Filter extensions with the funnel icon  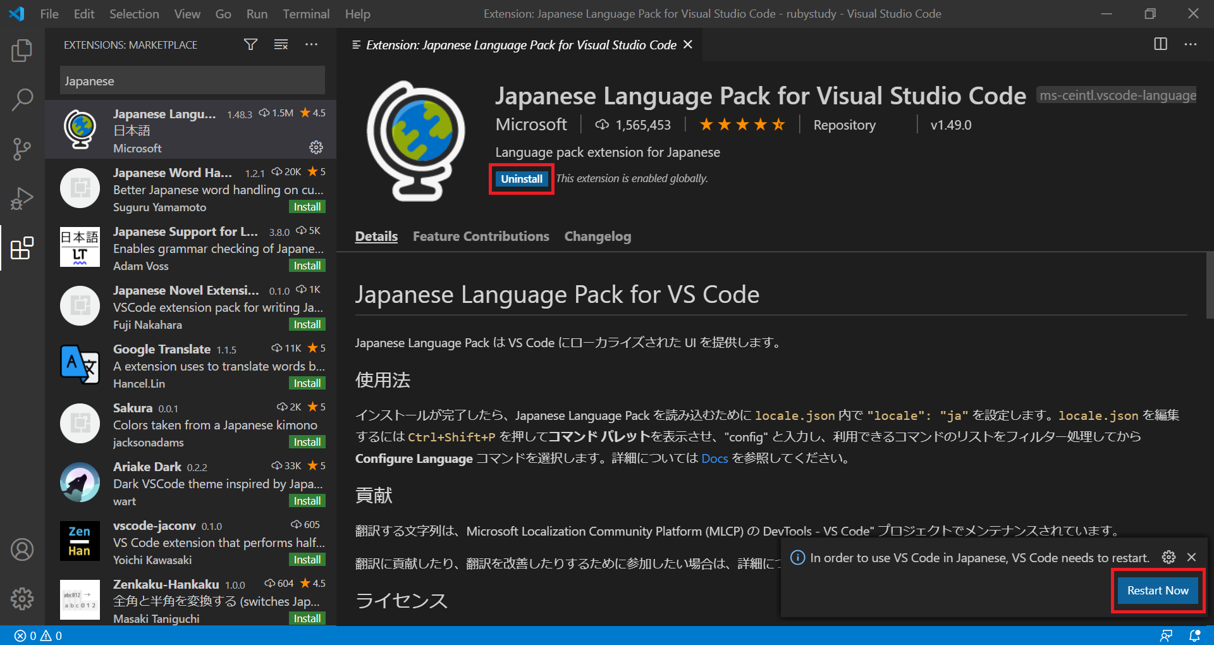(x=251, y=44)
